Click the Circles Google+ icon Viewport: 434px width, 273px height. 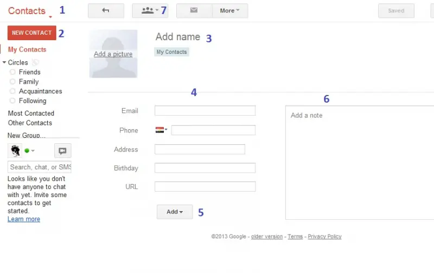(x=35, y=62)
